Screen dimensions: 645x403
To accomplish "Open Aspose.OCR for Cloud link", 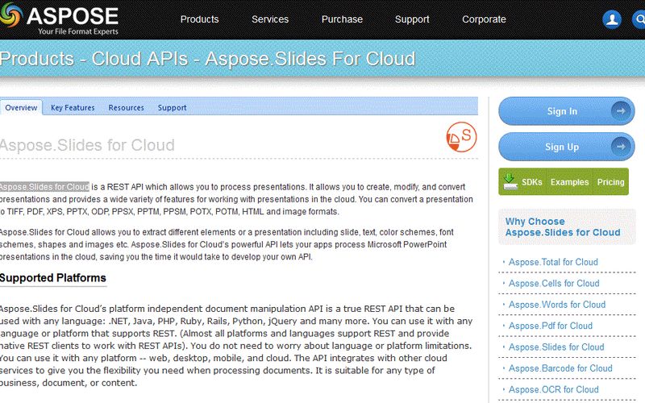I will 554,389.
